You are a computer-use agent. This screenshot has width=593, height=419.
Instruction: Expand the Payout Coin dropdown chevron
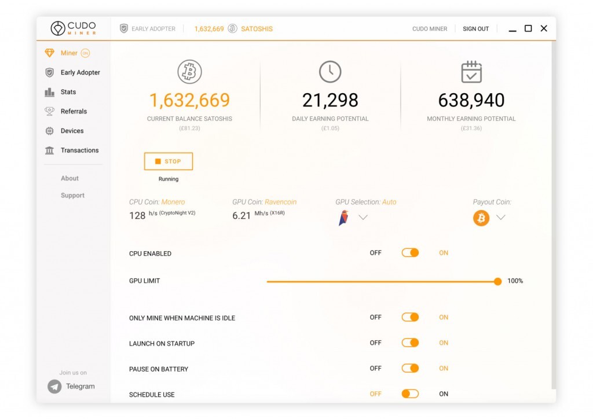pos(501,218)
